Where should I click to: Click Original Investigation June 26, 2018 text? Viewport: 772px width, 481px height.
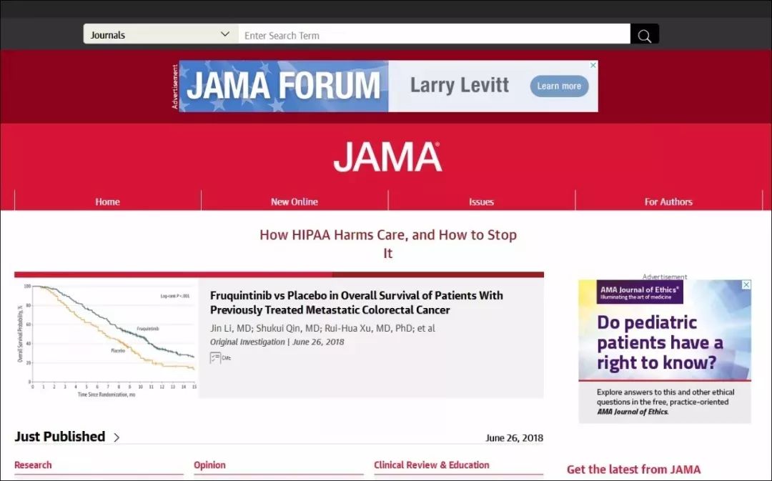click(277, 342)
